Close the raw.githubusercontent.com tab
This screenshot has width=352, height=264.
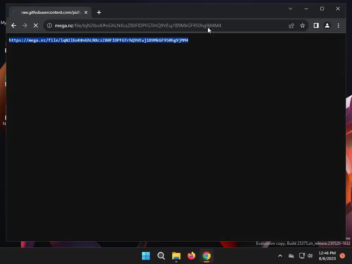coord(86,12)
